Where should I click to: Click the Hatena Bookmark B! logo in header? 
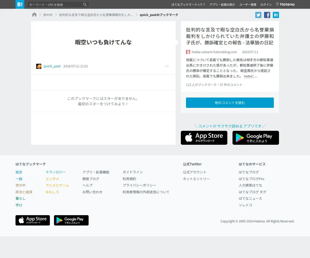[20, 4]
